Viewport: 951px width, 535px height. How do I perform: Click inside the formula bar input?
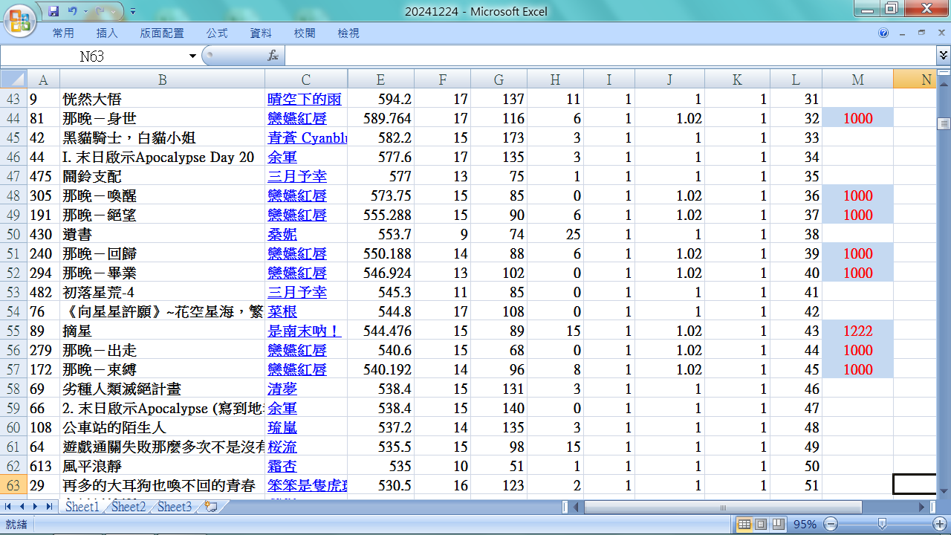tap(609, 56)
